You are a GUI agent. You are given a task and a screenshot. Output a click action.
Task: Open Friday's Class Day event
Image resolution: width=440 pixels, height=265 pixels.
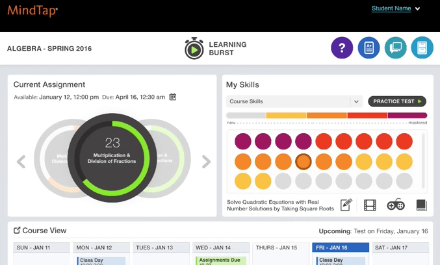tap(341, 261)
